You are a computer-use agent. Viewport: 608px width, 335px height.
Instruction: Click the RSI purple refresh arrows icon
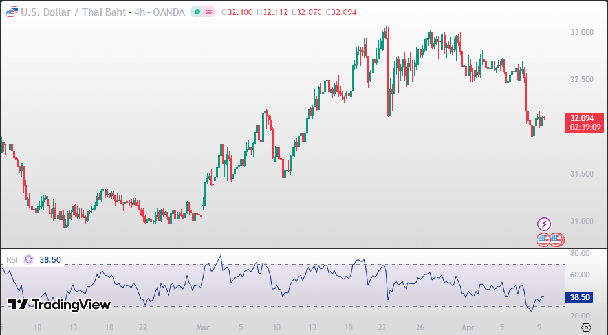[28, 259]
